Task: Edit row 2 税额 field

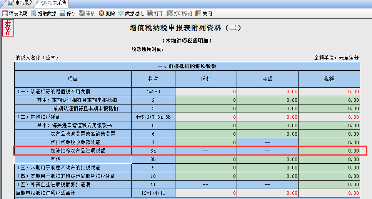Action: 329,100
